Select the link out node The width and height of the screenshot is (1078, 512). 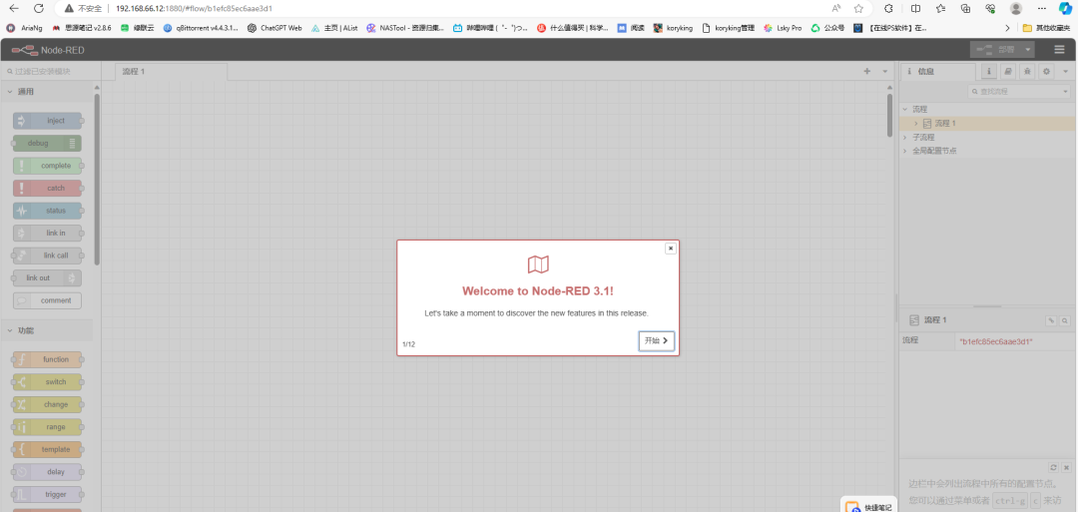click(x=48, y=277)
